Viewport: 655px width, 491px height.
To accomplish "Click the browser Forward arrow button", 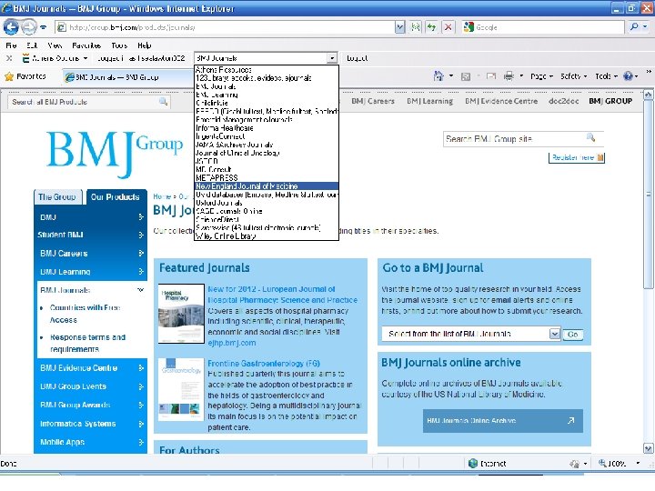I will point(28,27).
